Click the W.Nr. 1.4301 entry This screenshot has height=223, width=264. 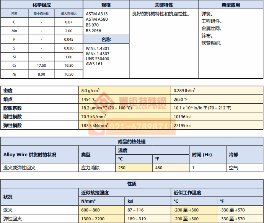pyautogui.click(x=97, y=49)
